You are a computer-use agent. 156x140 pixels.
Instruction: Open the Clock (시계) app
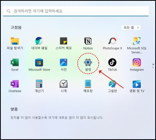(x=64, y=86)
